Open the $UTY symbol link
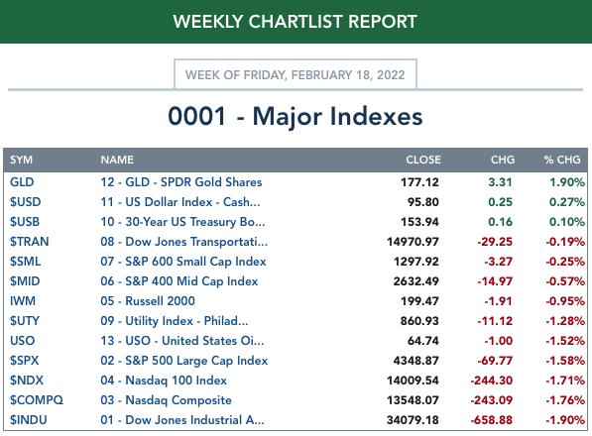Image resolution: width=592 pixels, height=436 pixels. pos(25,321)
